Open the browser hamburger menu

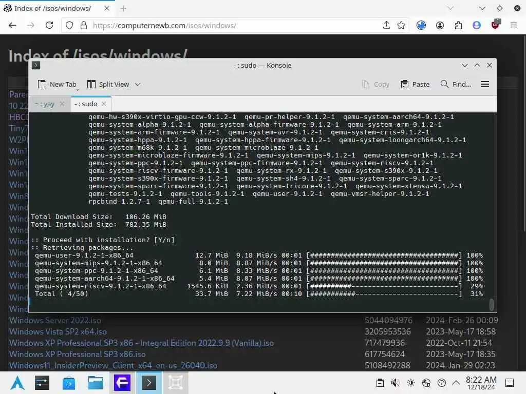pos(514,25)
